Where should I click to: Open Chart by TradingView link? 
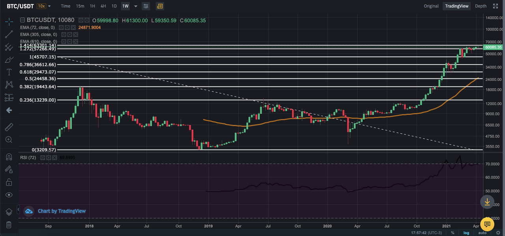pyautogui.click(x=62, y=211)
